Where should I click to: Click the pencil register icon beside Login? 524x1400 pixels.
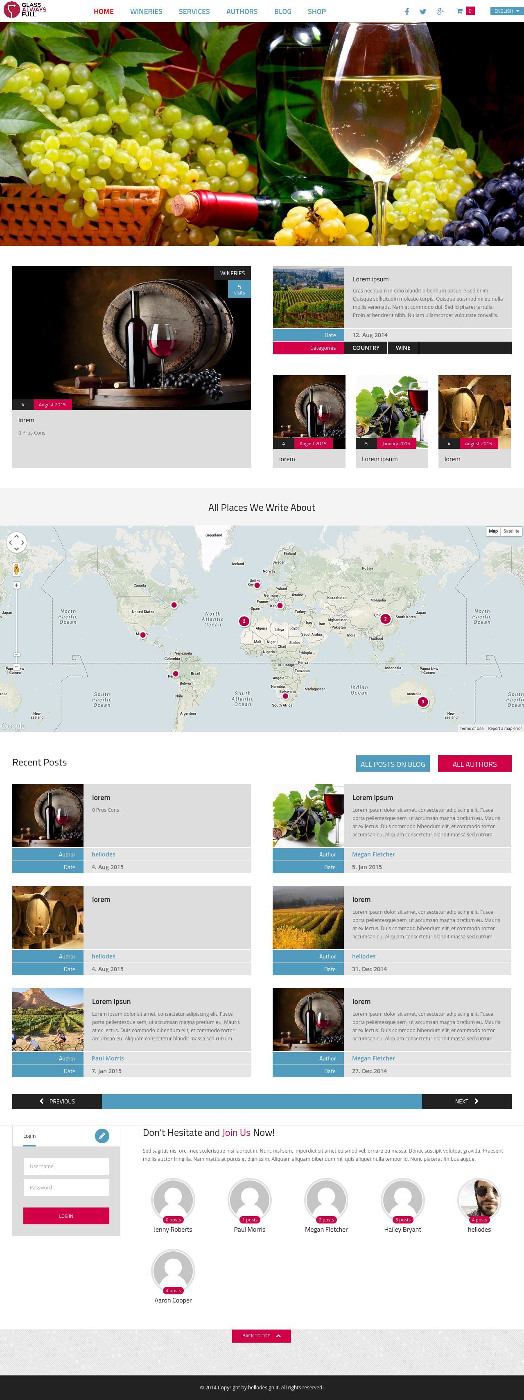102,1136
